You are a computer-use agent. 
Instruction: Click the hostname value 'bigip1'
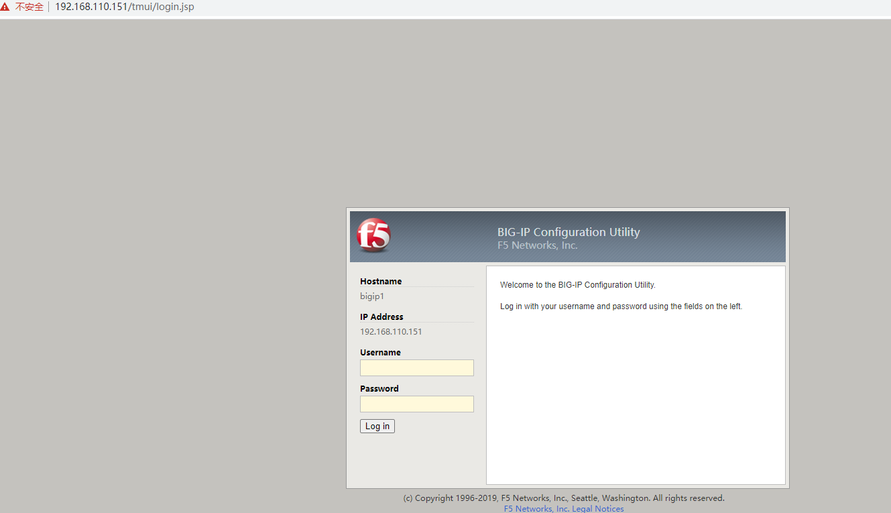coord(372,296)
